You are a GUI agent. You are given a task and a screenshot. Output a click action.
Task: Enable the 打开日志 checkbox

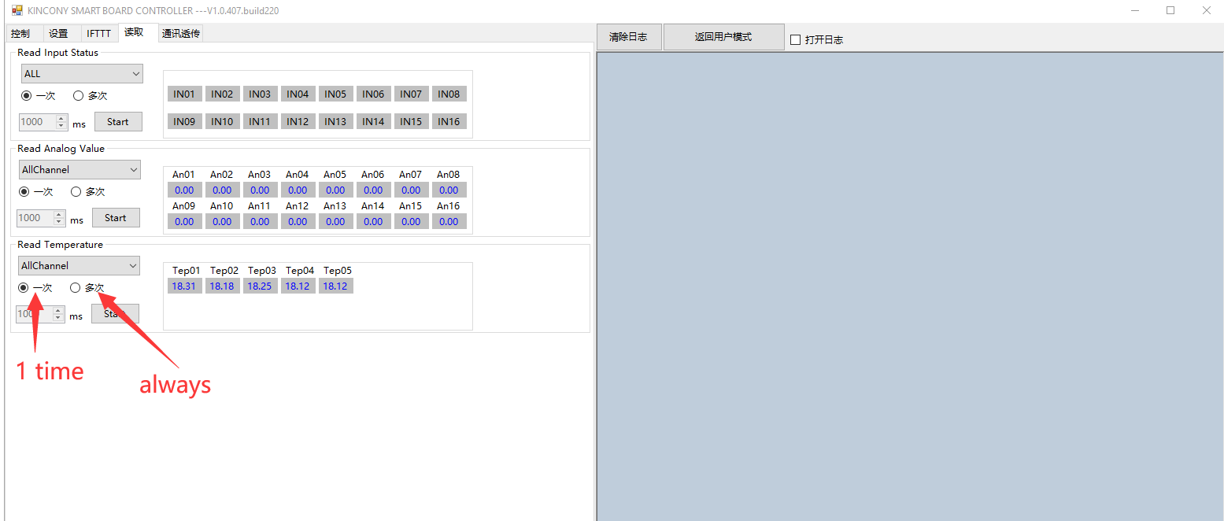[x=795, y=39]
